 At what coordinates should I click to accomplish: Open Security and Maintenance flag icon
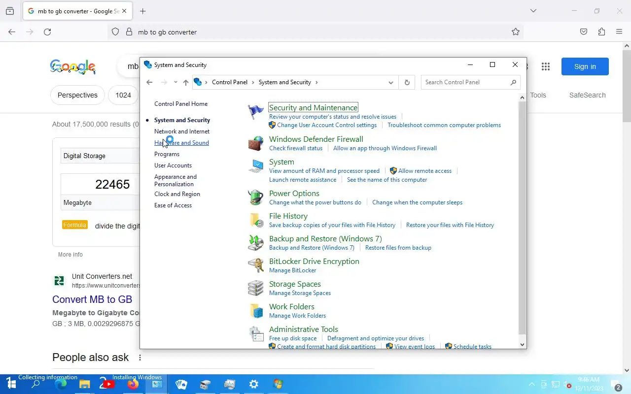pyautogui.click(x=256, y=112)
